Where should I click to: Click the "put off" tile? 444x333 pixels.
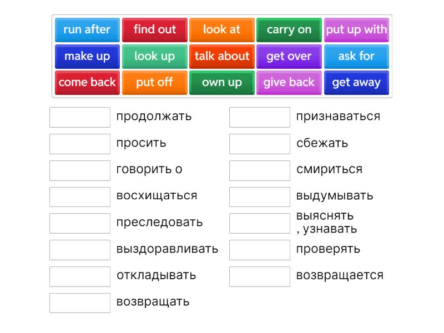coord(154,82)
